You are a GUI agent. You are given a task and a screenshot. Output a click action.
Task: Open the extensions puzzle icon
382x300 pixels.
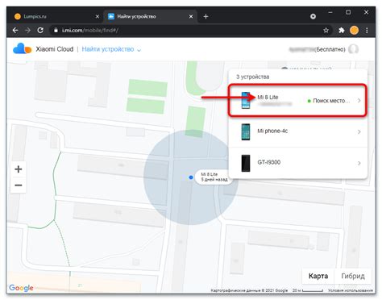[x=342, y=31]
